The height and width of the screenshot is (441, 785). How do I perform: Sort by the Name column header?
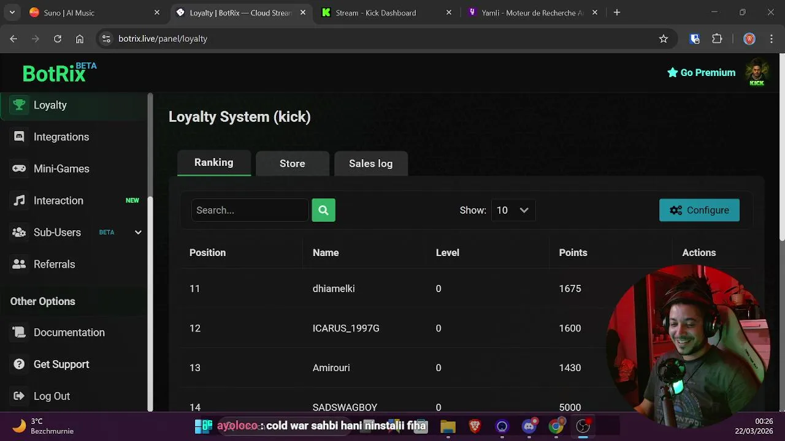[x=326, y=252]
